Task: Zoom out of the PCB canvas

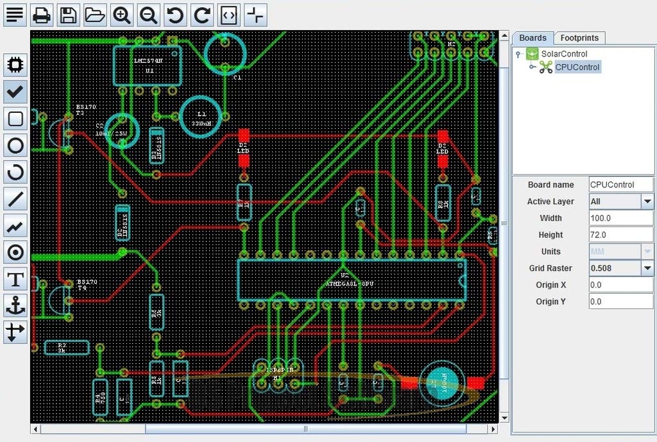Action: coord(148,14)
